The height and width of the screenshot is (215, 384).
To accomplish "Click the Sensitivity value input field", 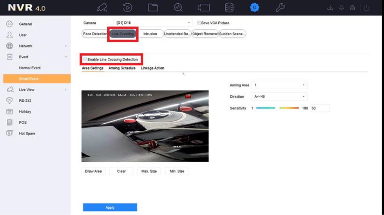I will coord(319,108).
